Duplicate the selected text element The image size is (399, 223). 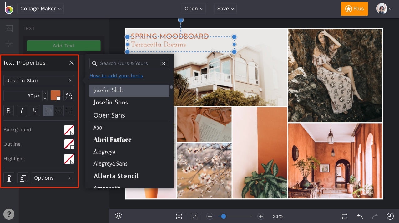click(x=23, y=178)
